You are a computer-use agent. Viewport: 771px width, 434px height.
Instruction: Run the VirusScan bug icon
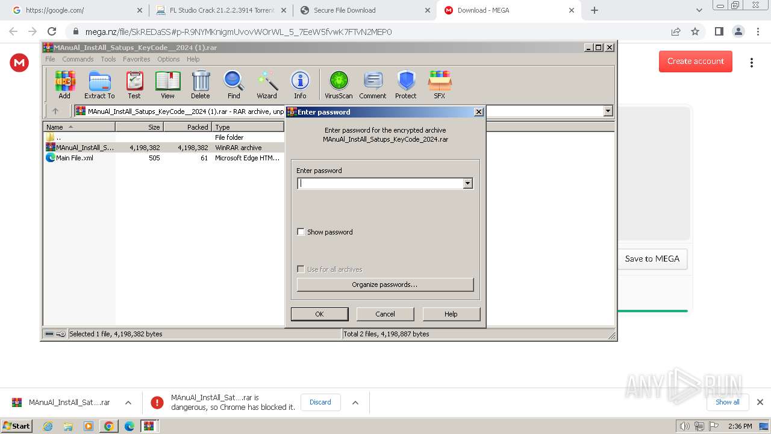coord(339,84)
